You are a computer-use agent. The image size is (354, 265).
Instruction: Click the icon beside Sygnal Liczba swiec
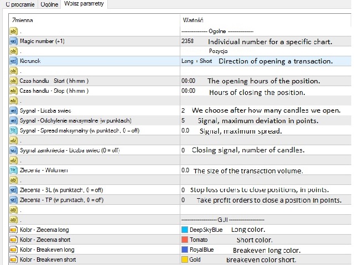pos(13,110)
